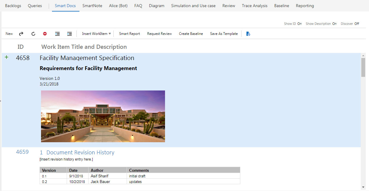Switch to the Diagram tab

(x=156, y=6)
